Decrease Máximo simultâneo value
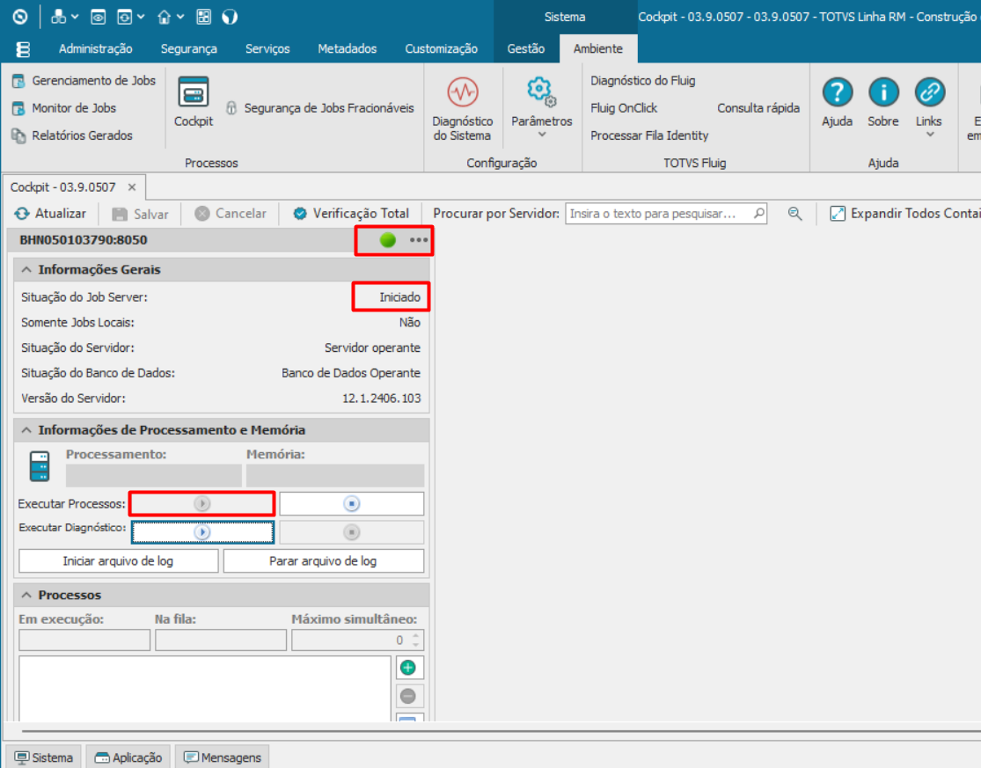The height and width of the screenshot is (768, 981). point(415,644)
